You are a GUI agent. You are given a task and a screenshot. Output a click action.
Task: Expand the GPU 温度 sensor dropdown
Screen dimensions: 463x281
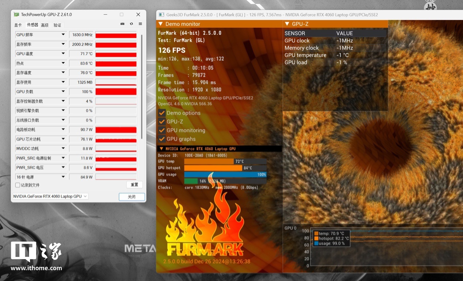(x=63, y=54)
